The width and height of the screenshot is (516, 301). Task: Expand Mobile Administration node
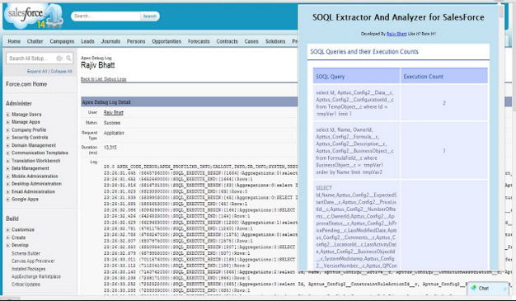point(8,176)
